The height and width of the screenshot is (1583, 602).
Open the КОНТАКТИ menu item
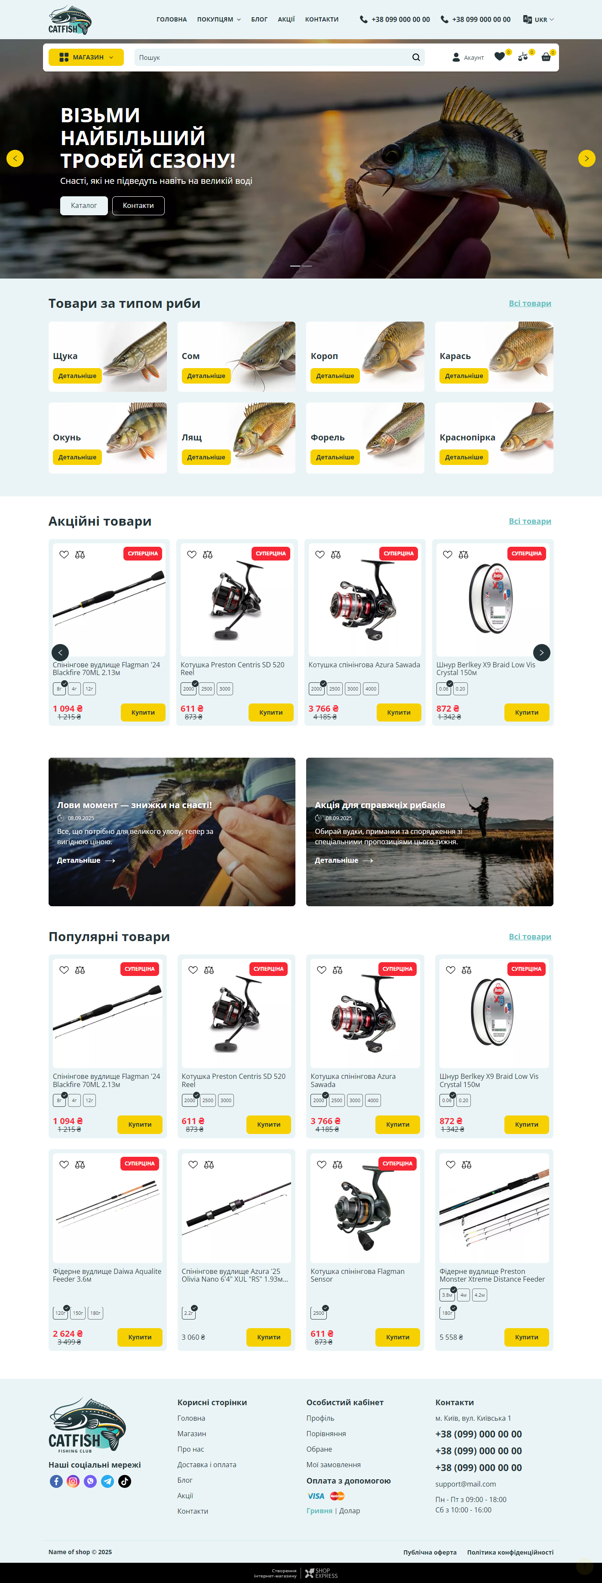click(322, 20)
